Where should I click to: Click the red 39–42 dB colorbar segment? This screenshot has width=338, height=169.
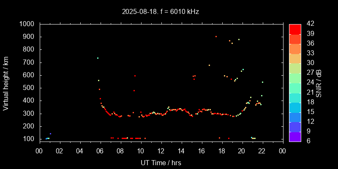tap(294, 29)
